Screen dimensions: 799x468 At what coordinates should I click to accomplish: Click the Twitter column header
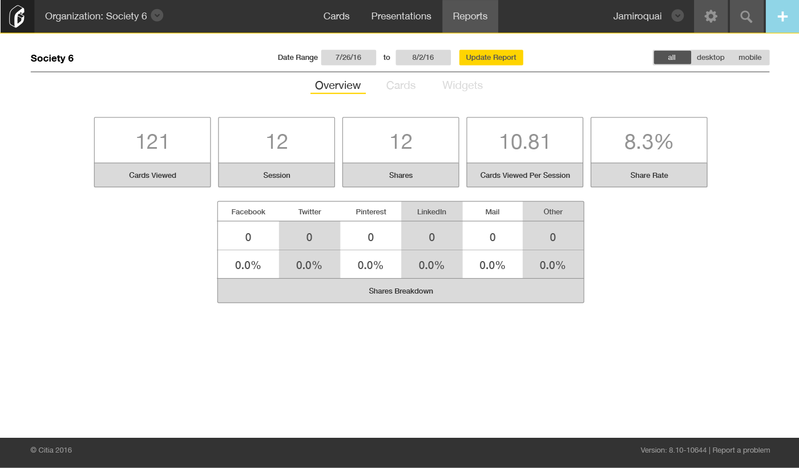309,211
